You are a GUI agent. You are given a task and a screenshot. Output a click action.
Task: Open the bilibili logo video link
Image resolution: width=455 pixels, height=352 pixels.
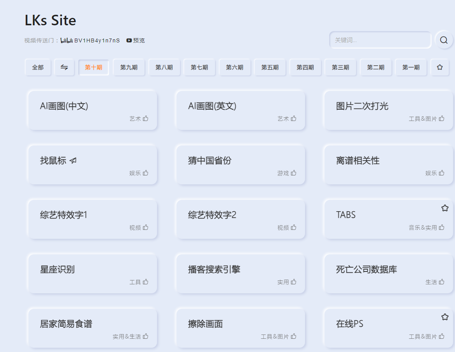point(67,40)
